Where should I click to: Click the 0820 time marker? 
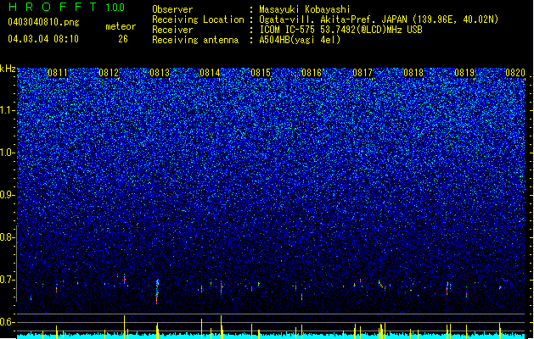point(515,73)
